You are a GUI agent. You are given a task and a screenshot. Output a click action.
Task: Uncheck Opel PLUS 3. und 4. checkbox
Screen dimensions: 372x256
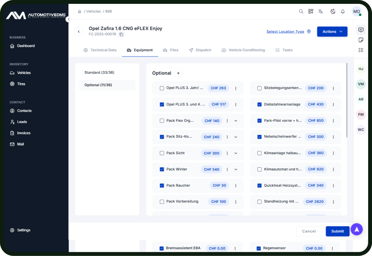pos(162,104)
